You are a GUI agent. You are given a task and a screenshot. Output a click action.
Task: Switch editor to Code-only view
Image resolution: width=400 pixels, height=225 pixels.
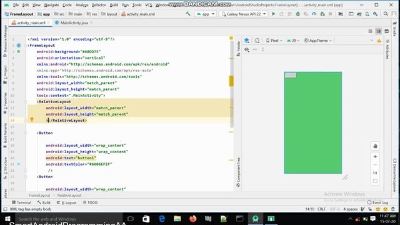point(371,31)
